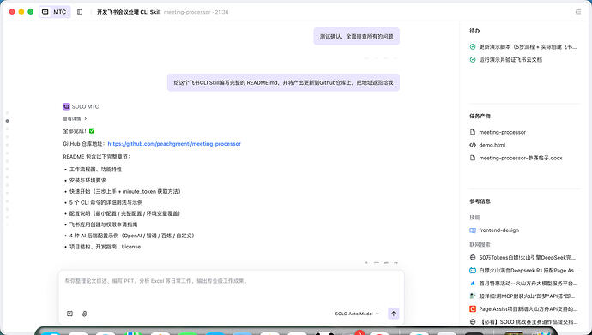Open the frontend-design skill

[494, 230]
